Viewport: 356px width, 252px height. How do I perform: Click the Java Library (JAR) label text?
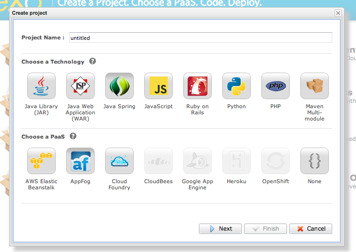pos(41,109)
